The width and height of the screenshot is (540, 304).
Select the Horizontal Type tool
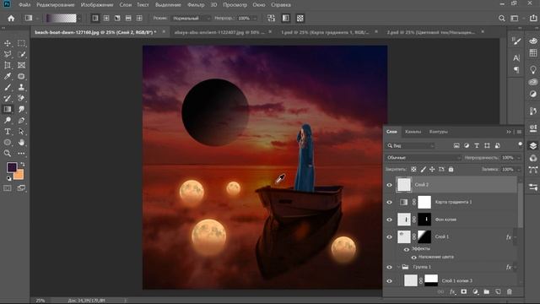(x=8, y=132)
